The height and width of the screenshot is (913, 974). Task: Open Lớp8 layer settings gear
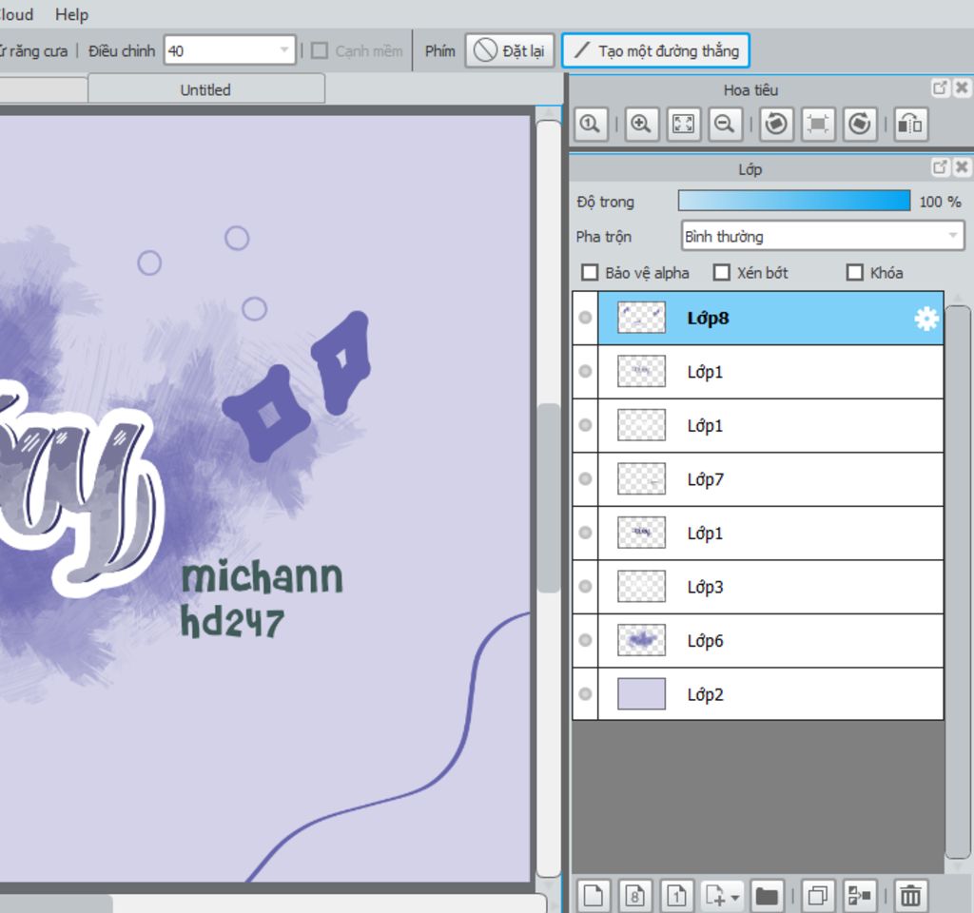click(x=925, y=319)
